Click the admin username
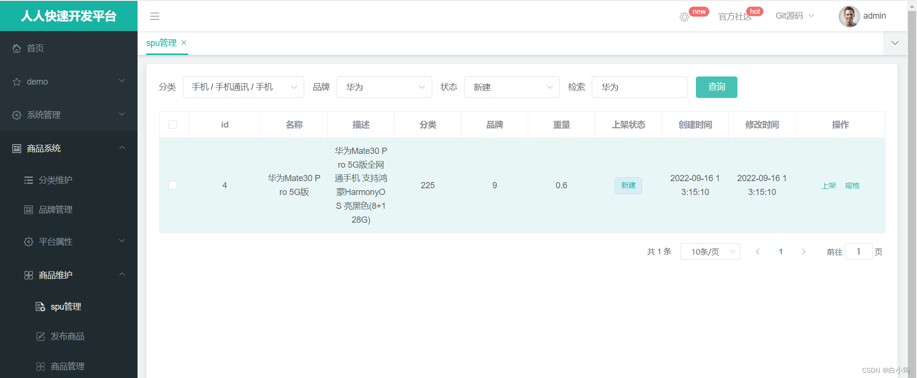 [874, 16]
